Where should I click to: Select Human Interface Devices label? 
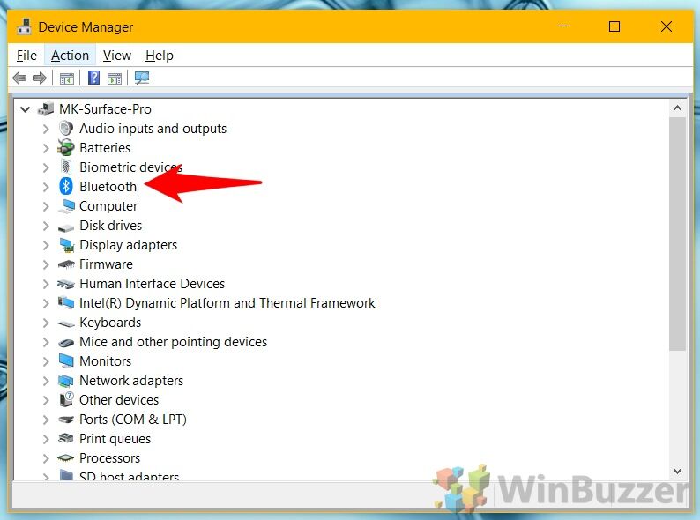[152, 284]
